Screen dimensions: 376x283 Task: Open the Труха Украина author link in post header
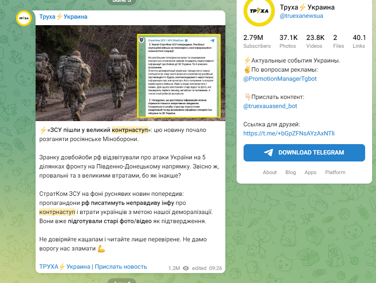63,16
